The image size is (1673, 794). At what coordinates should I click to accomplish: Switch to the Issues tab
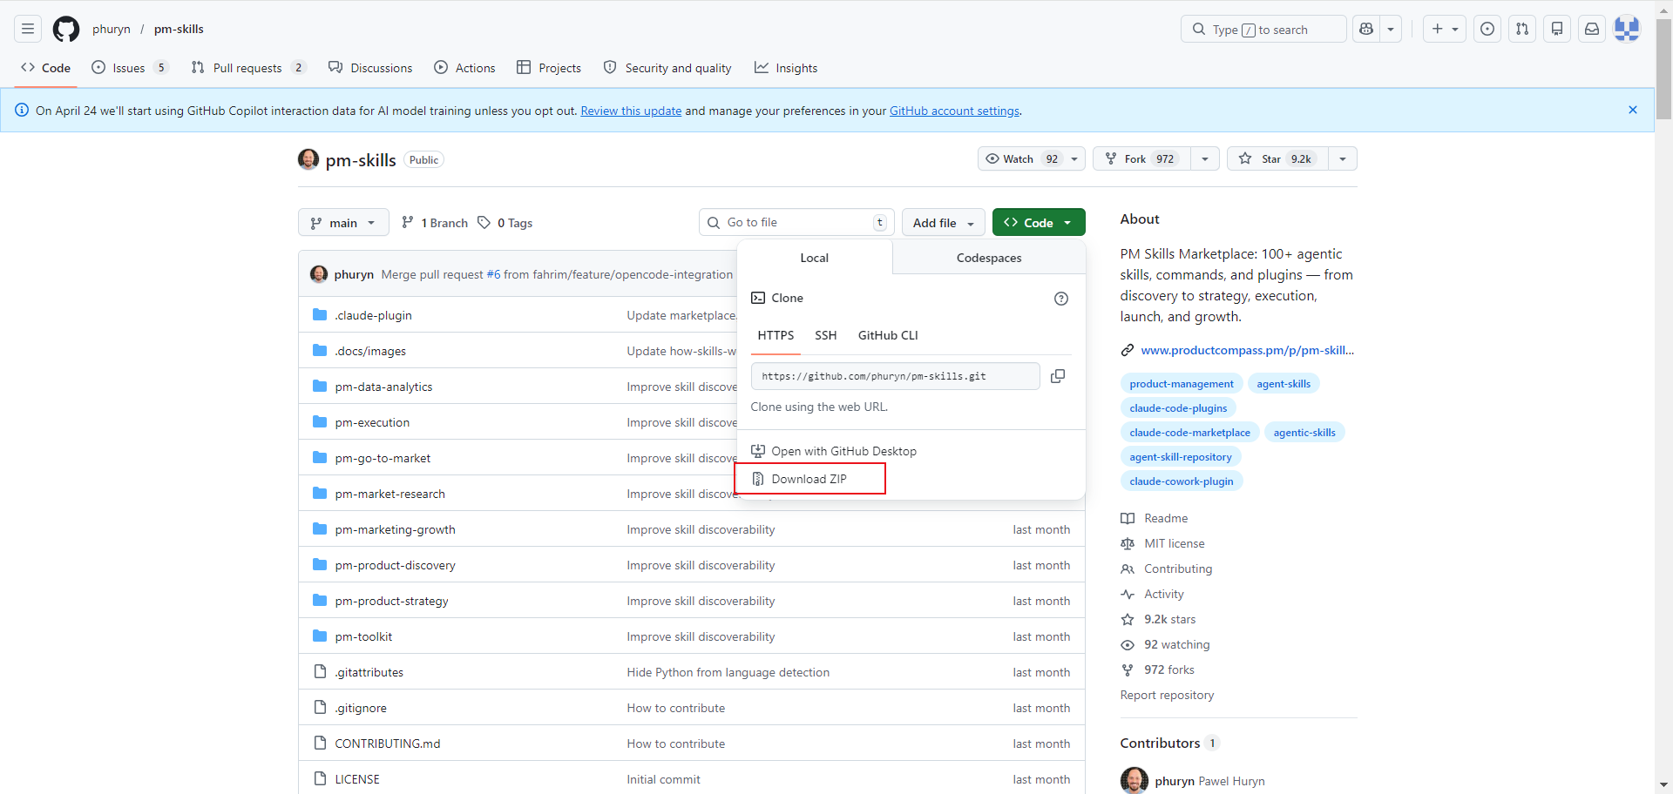(x=130, y=68)
